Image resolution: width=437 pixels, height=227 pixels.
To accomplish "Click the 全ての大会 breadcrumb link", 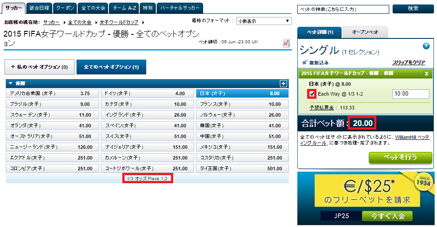I will coord(80,22).
